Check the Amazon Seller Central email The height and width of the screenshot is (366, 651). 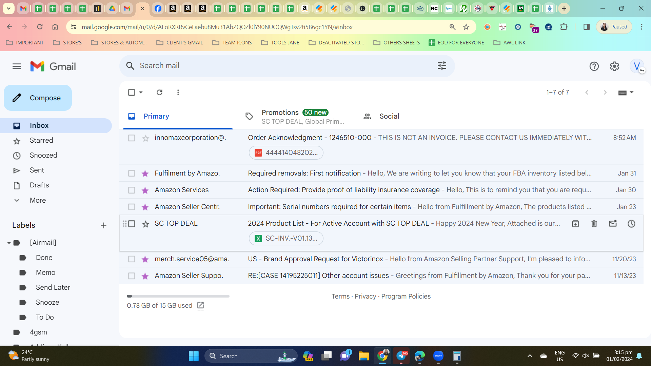[x=132, y=207]
